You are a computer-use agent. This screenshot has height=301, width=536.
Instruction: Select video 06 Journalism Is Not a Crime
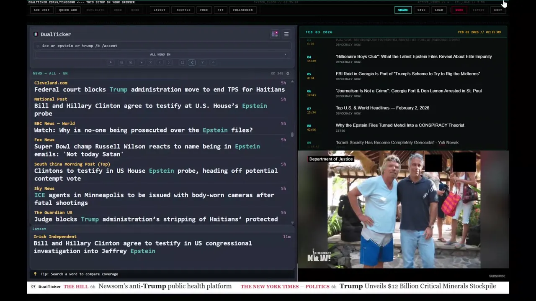409,91
